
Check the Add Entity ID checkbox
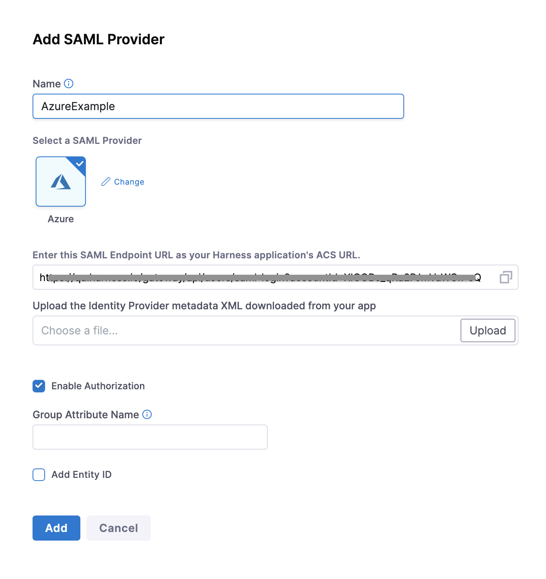point(39,475)
